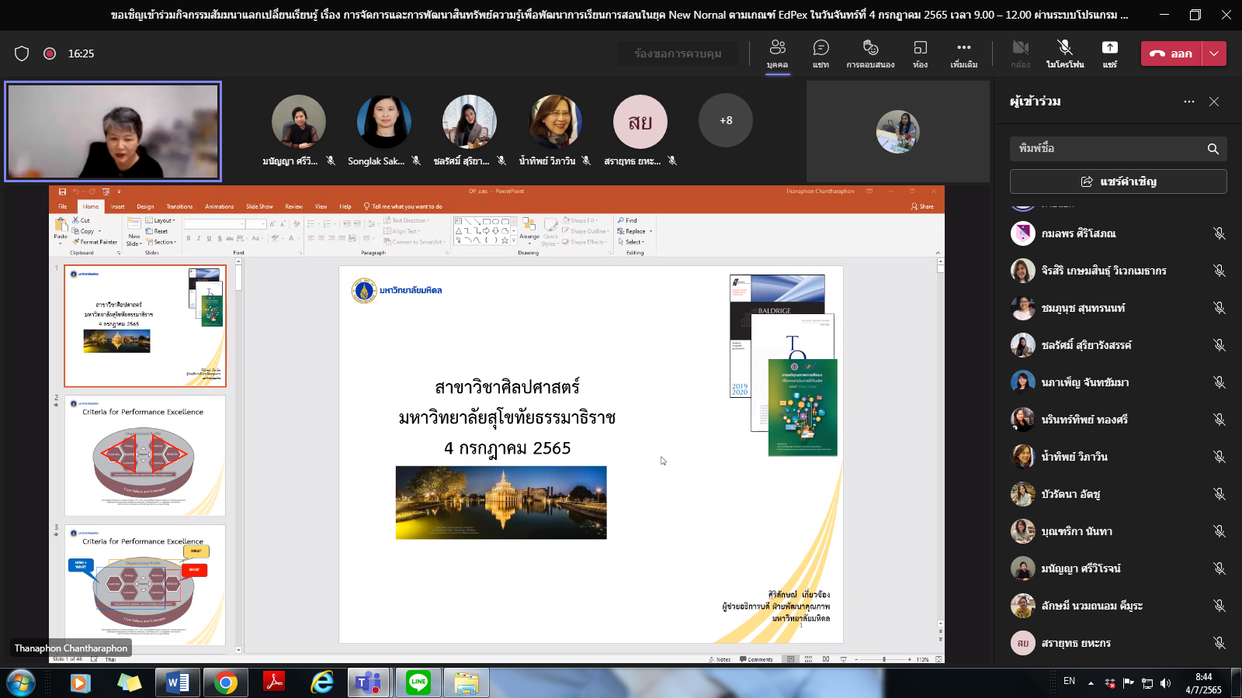1242x698 pixels.
Task: Open the Shape Outline dropdown
Action: point(585,231)
